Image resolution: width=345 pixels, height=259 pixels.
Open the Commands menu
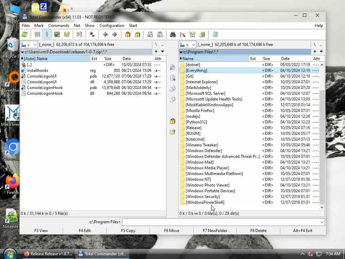click(x=59, y=26)
